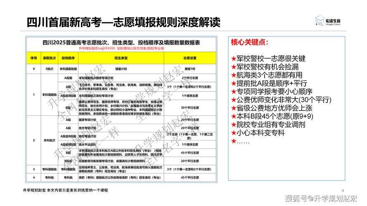Click the 序号 column header
The image size is (367, 206).
point(34,58)
